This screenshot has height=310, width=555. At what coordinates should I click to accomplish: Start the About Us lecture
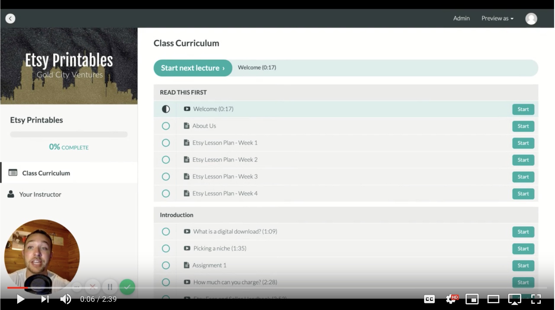(523, 126)
